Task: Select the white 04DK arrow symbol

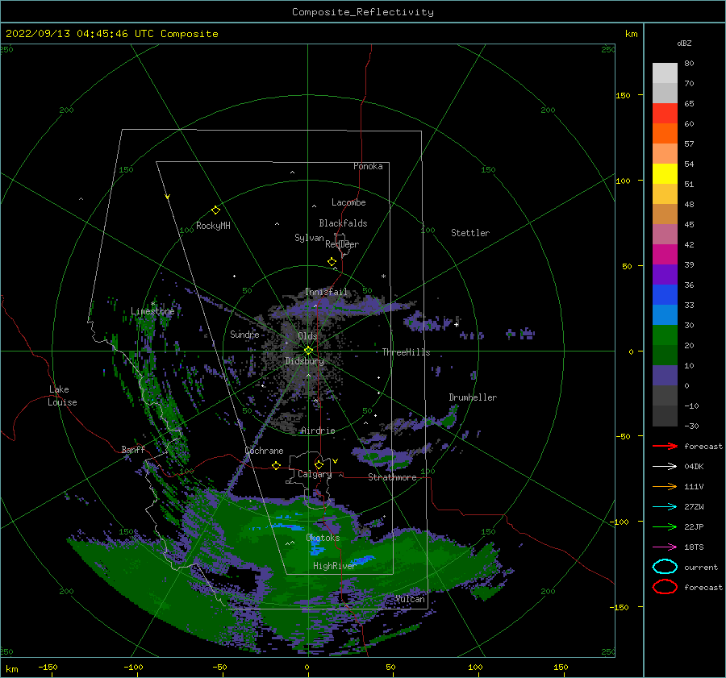Action: (x=665, y=466)
